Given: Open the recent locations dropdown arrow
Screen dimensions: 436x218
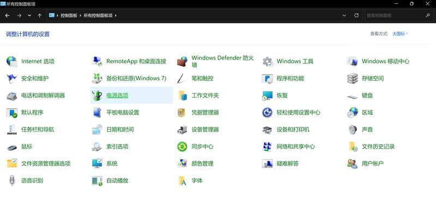Looking at the screenshot, I should [29, 16].
